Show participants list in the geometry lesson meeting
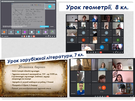This screenshot has height=101, width=135. tap(116, 52)
